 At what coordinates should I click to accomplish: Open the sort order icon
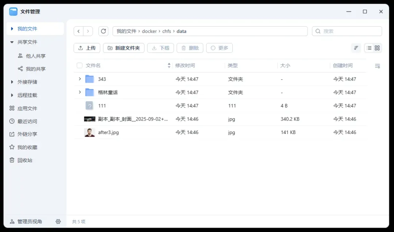356,48
